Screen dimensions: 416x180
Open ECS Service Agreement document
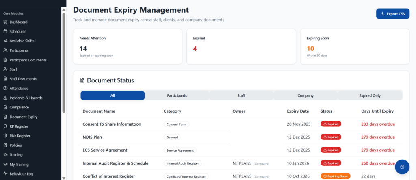click(x=105, y=150)
